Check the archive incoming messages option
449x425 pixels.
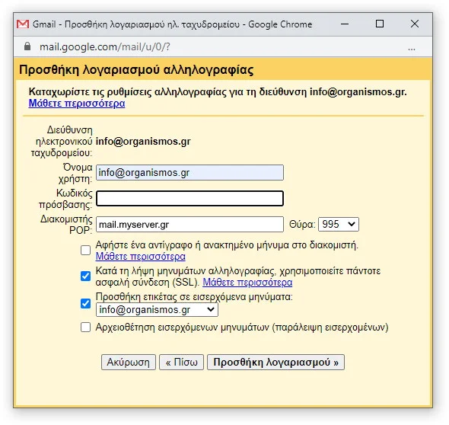point(85,328)
